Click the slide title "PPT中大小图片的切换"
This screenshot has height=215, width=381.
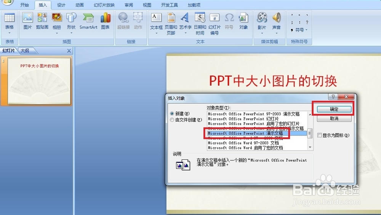click(x=273, y=81)
